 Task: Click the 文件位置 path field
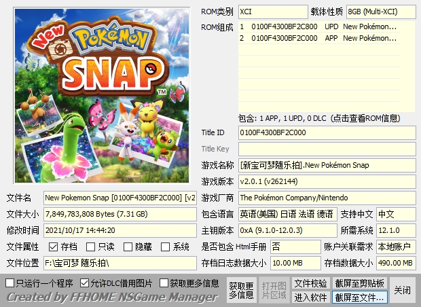click(120, 263)
